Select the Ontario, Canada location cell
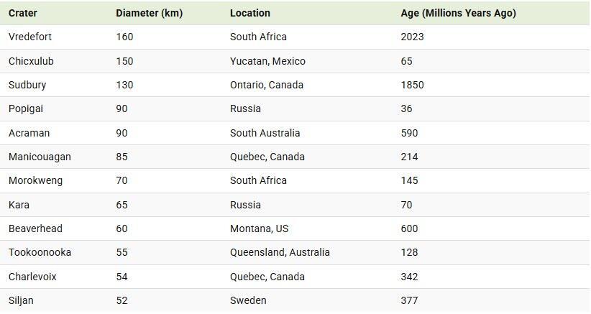 click(267, 85)
